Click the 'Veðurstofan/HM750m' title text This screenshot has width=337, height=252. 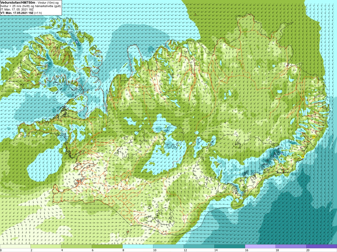tap(18, 2)
